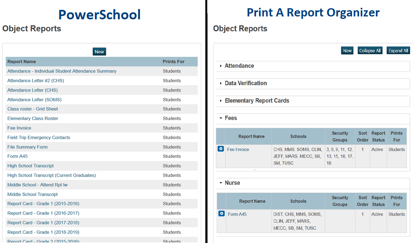Collapse the Nurse section
The image size is (415, 243).
[x=234, y=183]
